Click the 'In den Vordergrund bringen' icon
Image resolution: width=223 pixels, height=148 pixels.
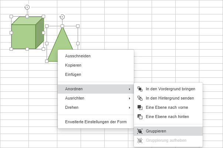(140, 89)
